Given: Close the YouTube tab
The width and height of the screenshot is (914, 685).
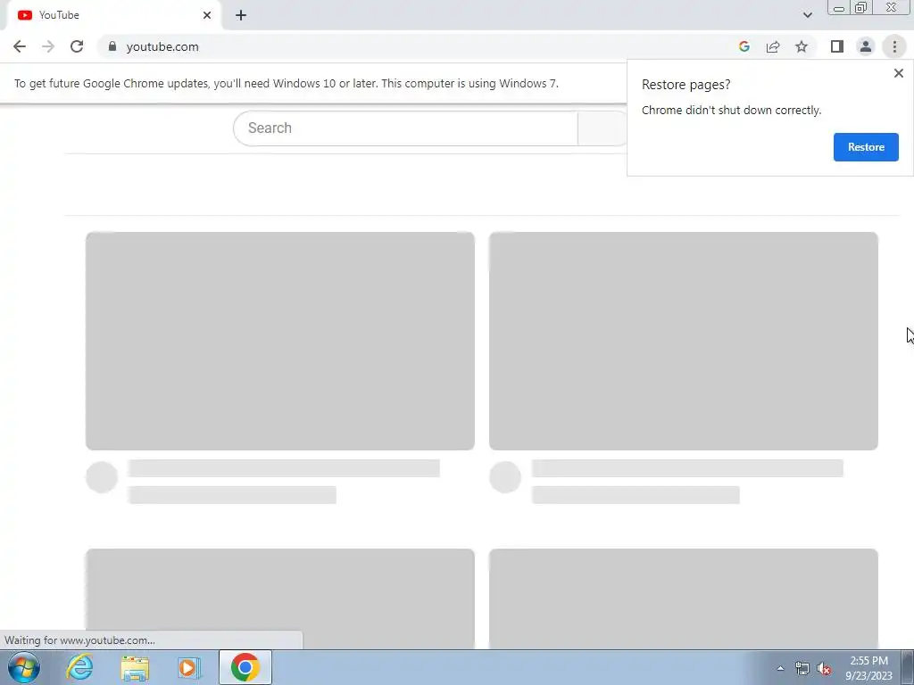Looking at the screenshot, I should (x=207, y=15).
